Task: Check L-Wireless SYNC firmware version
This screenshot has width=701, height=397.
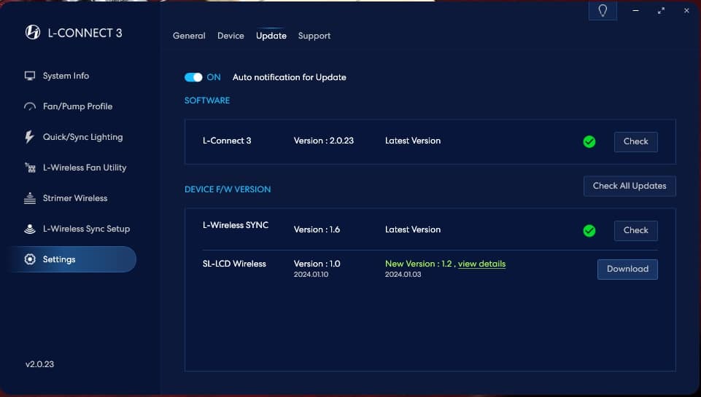Action: point(635,230)
